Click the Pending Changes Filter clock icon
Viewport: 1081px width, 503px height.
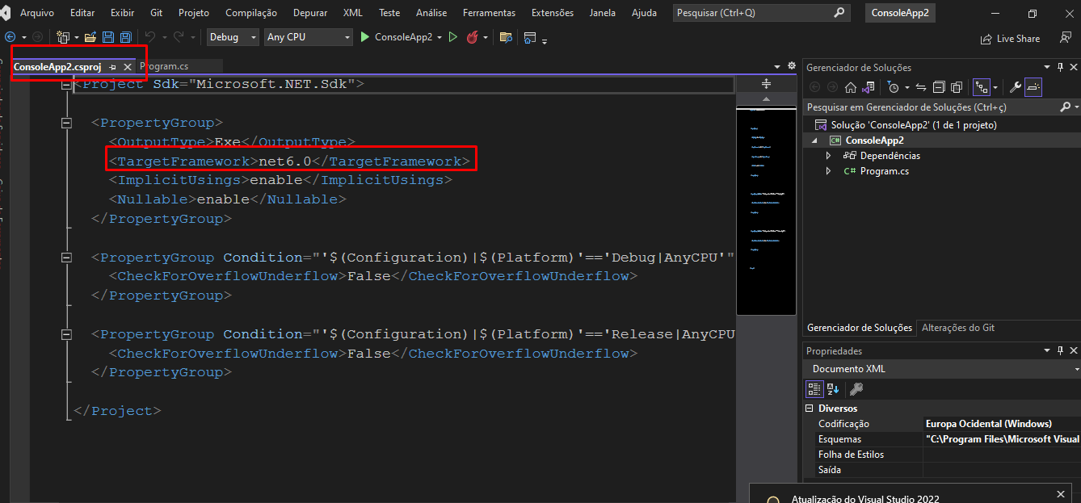pyautogui.click(x=893, y=87)
